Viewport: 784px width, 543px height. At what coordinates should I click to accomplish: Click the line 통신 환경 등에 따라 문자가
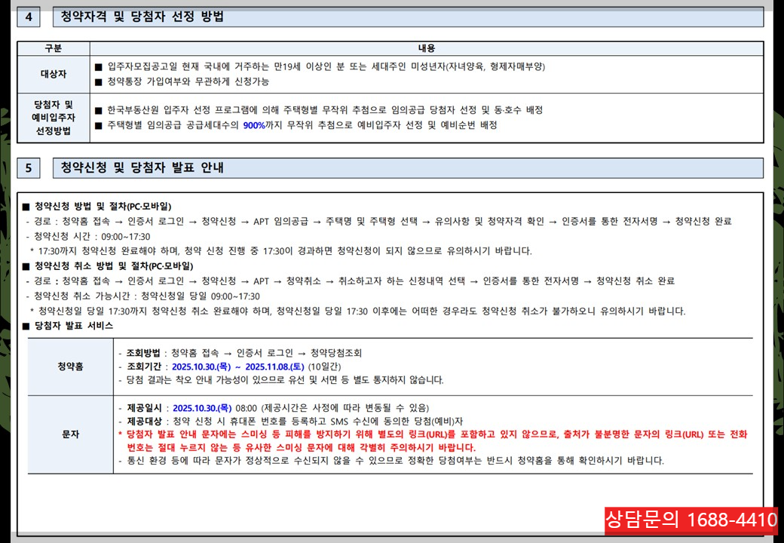pos(391,461)
